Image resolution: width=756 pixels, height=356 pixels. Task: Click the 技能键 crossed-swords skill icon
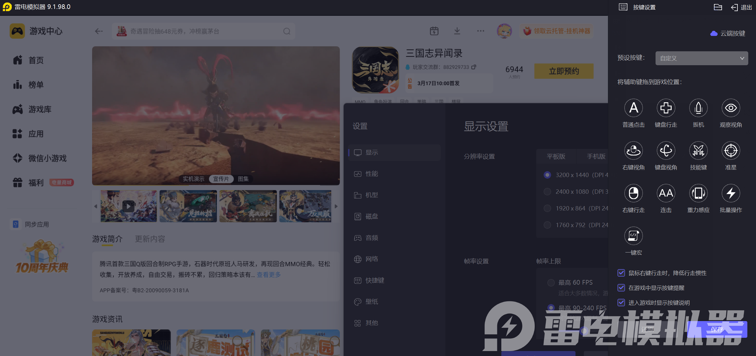point(698,151)
